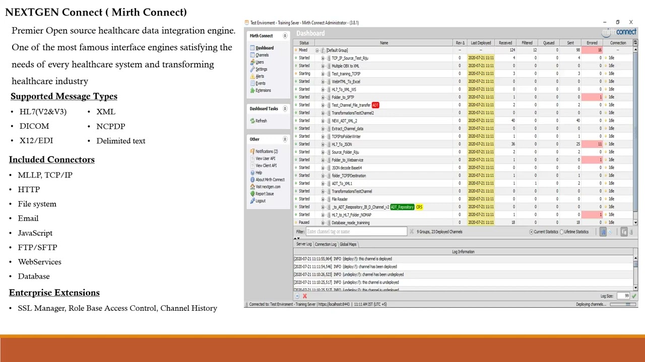Open View User API

(x=263, y=158)
